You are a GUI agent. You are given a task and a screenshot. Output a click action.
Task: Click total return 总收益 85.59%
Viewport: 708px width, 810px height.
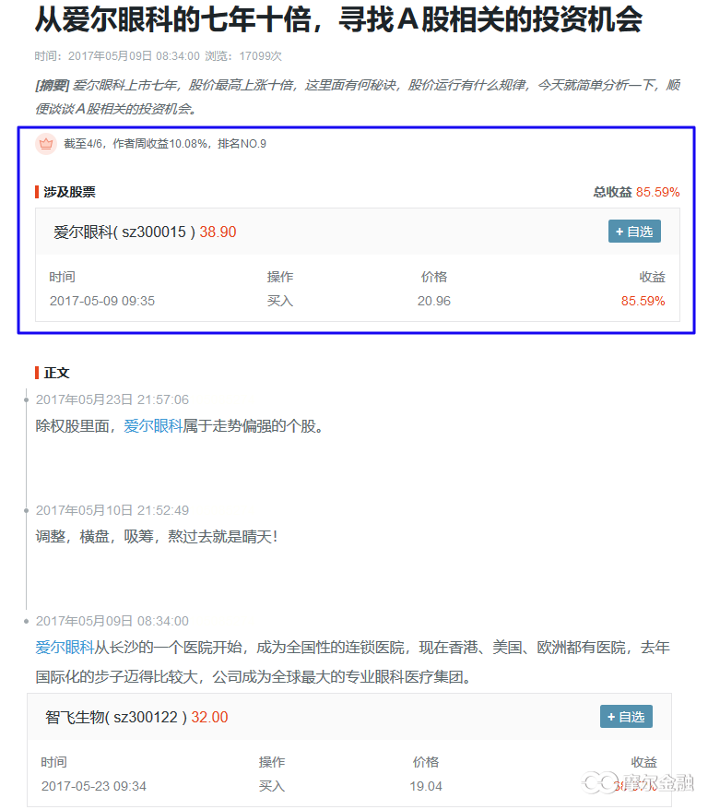click(636, 192)
